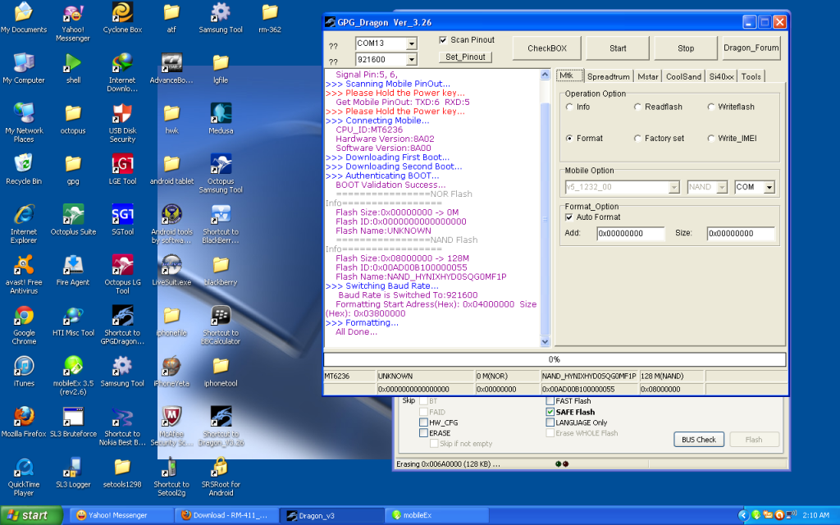Toggle the Auto Format checkbox
The image size is (840, 525).
569,217
